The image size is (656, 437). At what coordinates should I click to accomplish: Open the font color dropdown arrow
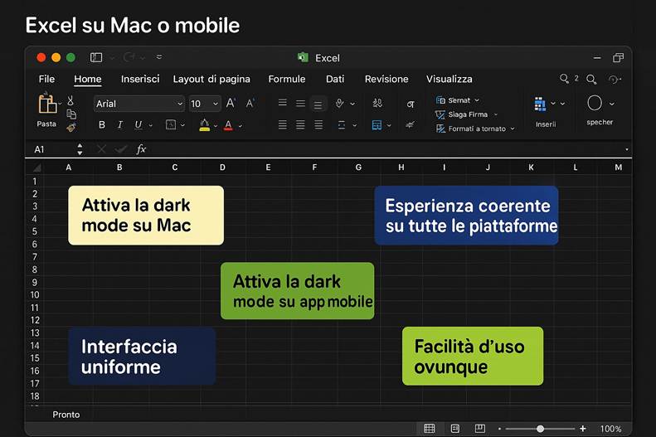point(241,125)
